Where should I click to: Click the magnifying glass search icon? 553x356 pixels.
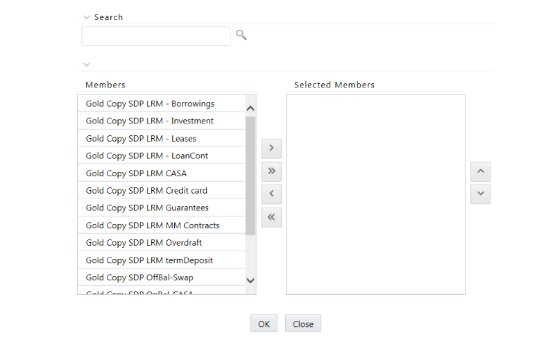[241, 35]
